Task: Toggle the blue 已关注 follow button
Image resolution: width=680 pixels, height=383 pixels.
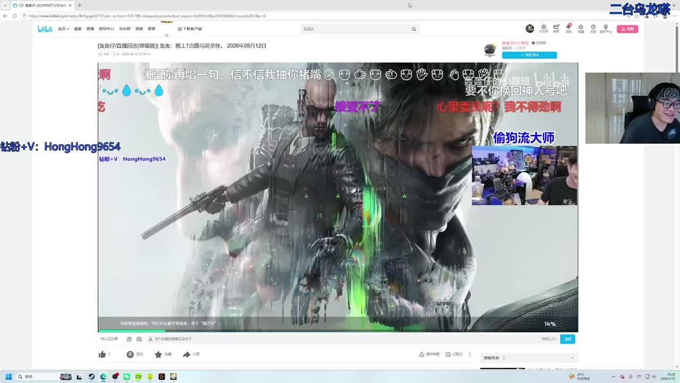Action: point(529,55)
